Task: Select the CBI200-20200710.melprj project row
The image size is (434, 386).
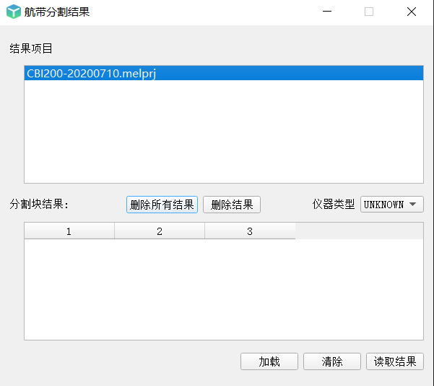Action: [x=224, y=73]
